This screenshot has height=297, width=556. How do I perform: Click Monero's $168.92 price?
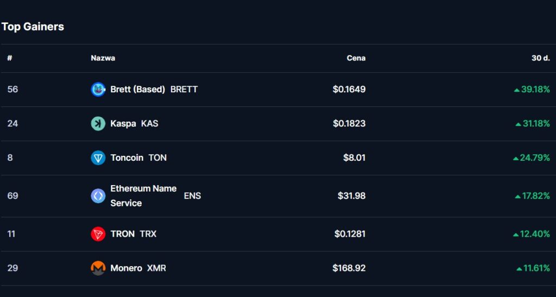point(349,268)
